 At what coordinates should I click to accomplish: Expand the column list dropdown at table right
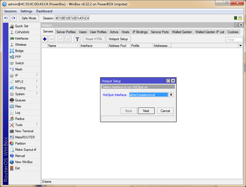(x=240, y=45)
